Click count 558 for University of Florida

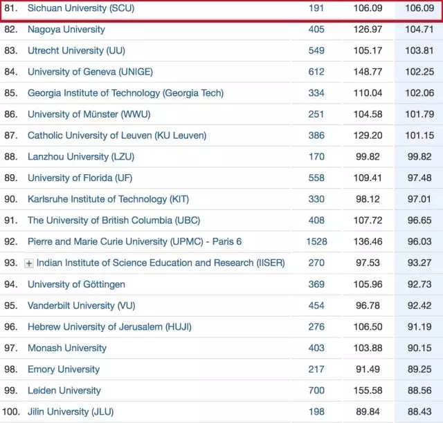point(316,178)
